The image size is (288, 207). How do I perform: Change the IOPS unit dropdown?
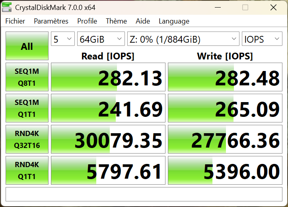pyautogui.click(x=262, y=39)
